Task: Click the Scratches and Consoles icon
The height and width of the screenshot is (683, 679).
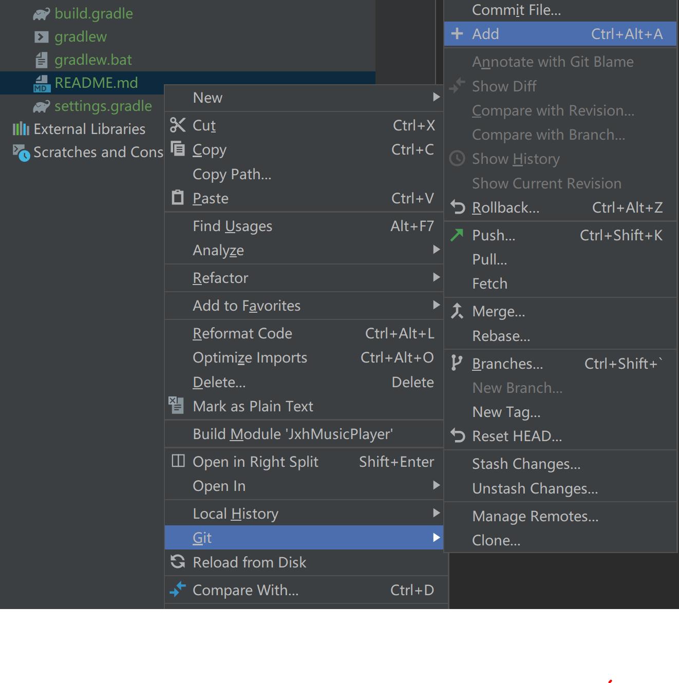Action: [21, 153]
